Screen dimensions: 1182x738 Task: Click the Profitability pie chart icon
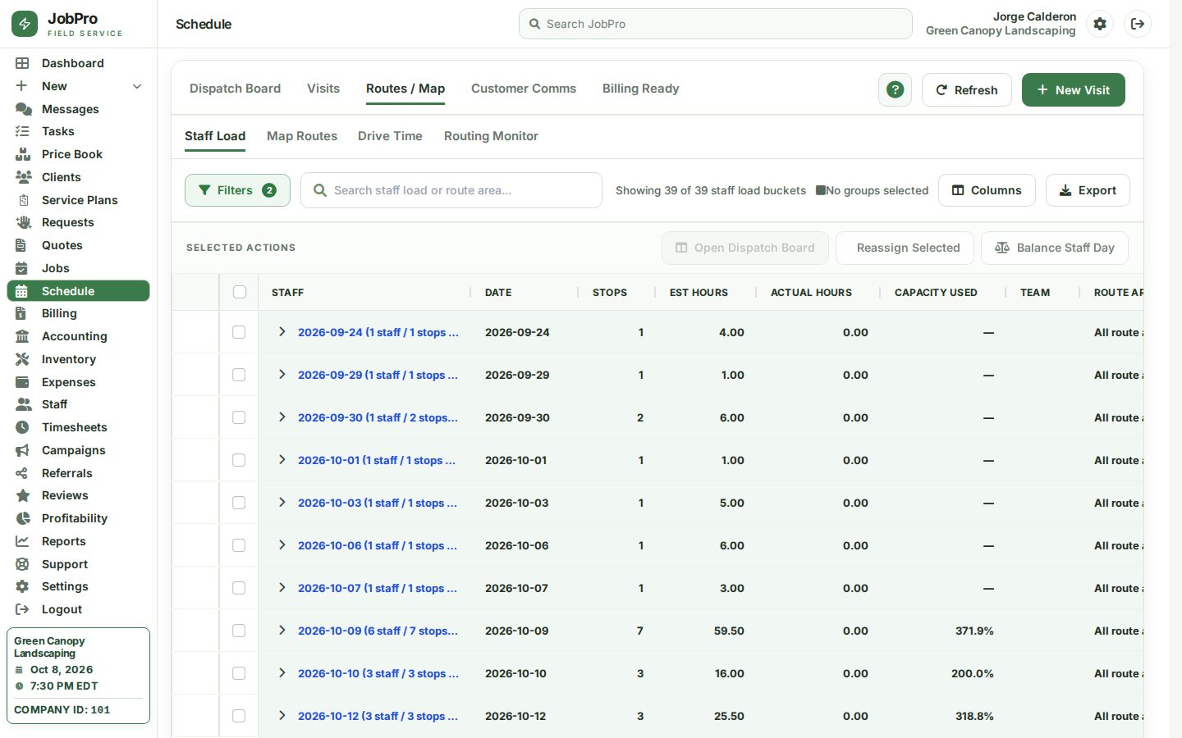22,518
